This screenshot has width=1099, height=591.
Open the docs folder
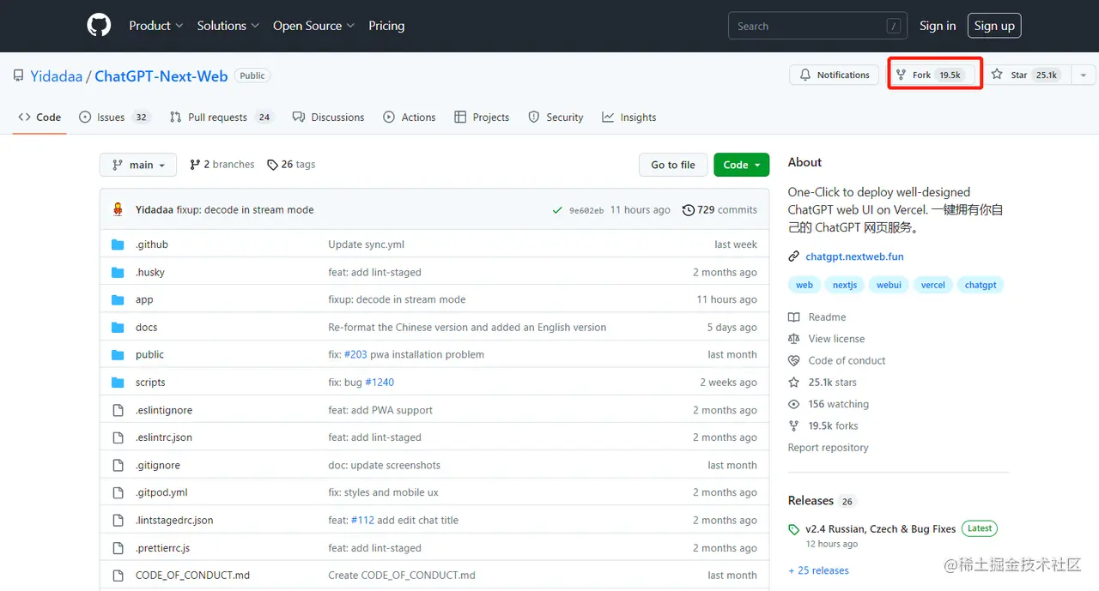[x=146, y=327]
